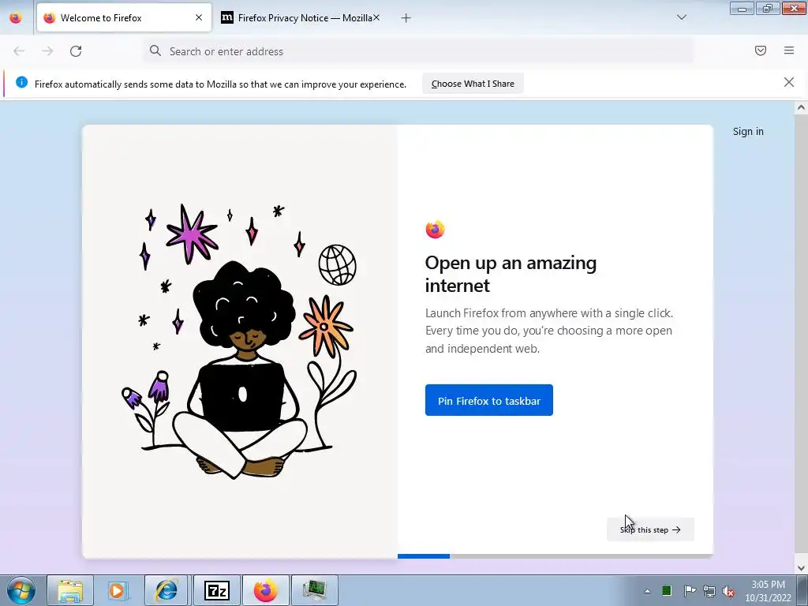Click the Firefox View icon left of the tabs
The width and height of the screenshot is (808, 606).
pyautogui.click(x=16, y=18)
